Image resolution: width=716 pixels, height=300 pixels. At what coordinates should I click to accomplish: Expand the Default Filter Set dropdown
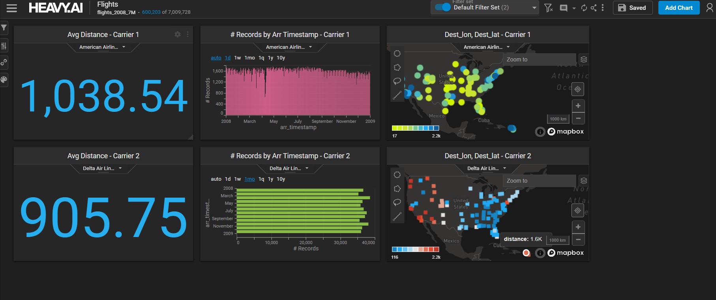tap(534, 7)
